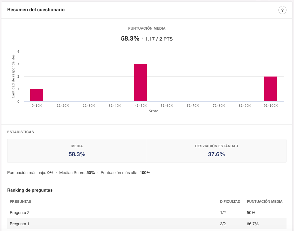294x231 pixels.
Task: Select the Median Score 50% value
Action: (x=91, y=173)
